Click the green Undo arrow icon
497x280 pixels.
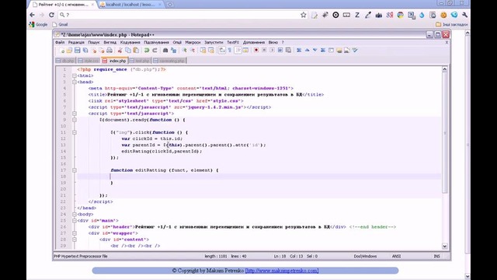[147, 51]
